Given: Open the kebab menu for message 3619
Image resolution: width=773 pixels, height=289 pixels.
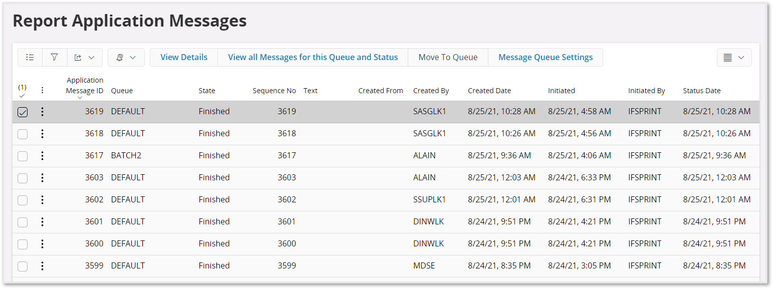Looking at the screenshot, I should (x=42, y=112).
